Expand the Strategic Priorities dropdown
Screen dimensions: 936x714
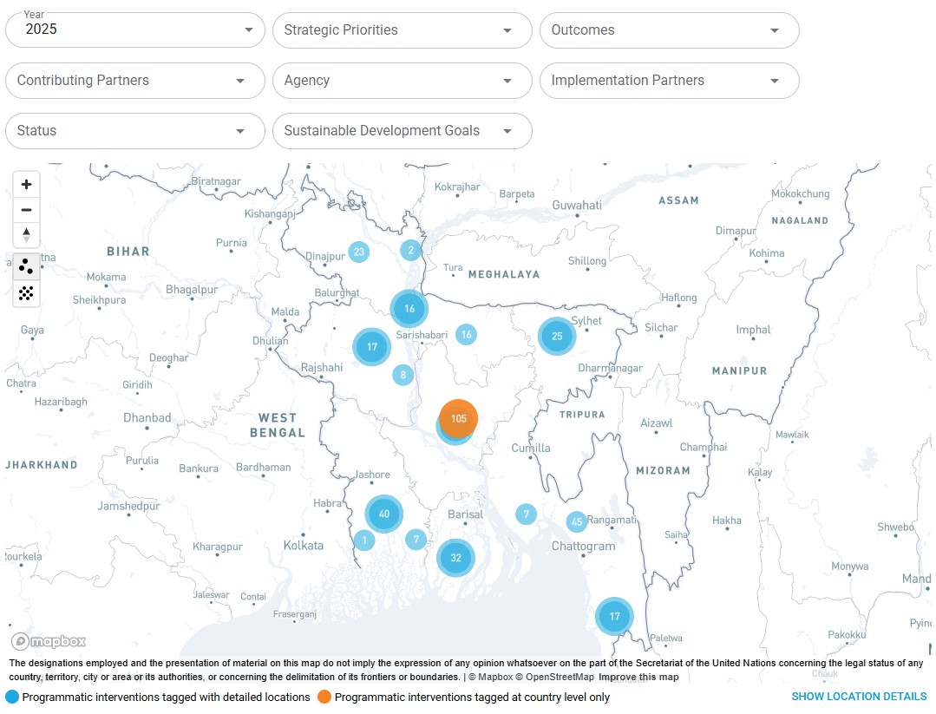click(402, 30)
